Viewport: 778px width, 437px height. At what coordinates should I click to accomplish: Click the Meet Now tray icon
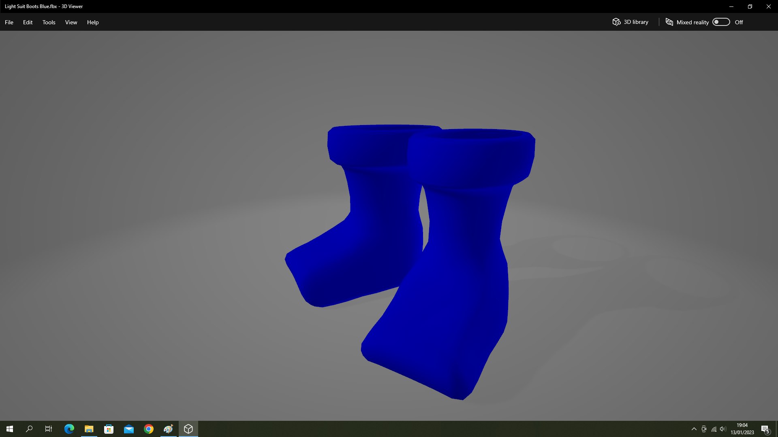tap(704, 429)
